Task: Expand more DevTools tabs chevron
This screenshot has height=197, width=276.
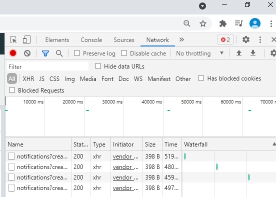Action: pyautogui.click(x=181, y=39)
